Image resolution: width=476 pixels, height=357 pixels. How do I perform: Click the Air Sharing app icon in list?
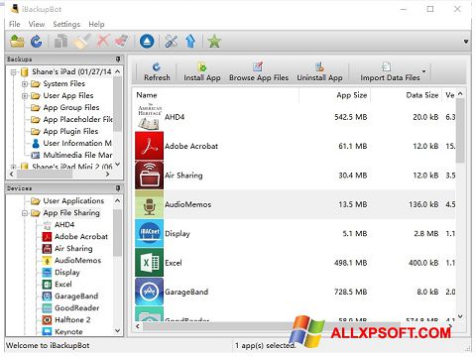pyautogui.click(x=150, y=175)
